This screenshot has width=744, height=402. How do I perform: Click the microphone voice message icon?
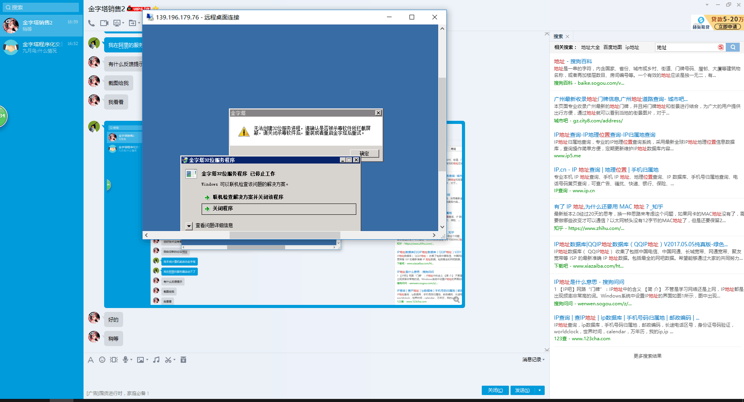(x=125, y=360)
